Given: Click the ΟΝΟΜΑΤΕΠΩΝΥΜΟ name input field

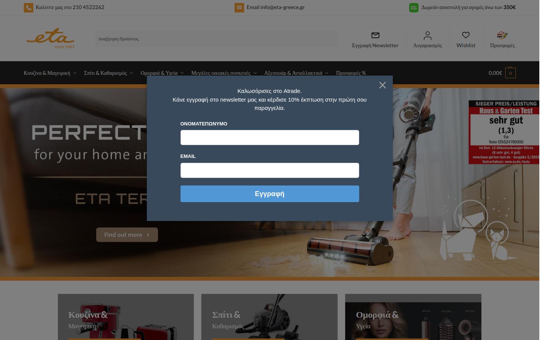Looking at the screenshot, I should pos(269,138).
